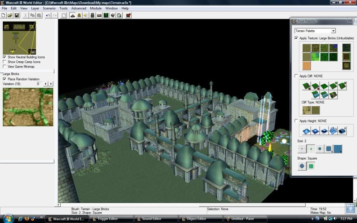The width and height of the screenshot is (357, 223).
Task: Click the Variation number input field
Action: click(x=39, y=84)
